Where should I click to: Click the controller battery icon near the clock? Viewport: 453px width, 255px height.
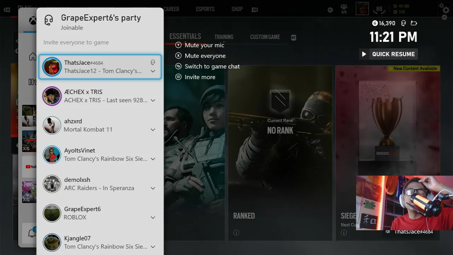pos(414,23)
